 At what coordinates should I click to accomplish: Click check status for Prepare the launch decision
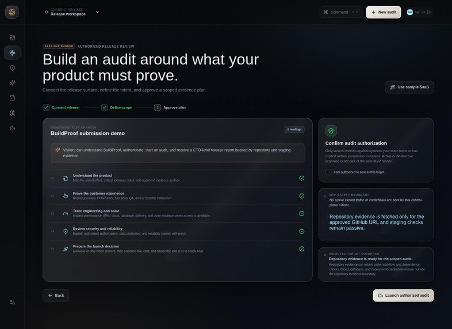click(x=301, y=249)
